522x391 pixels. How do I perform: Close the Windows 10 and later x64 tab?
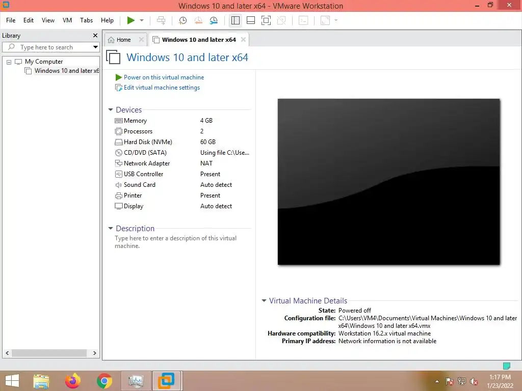(243, 40)
